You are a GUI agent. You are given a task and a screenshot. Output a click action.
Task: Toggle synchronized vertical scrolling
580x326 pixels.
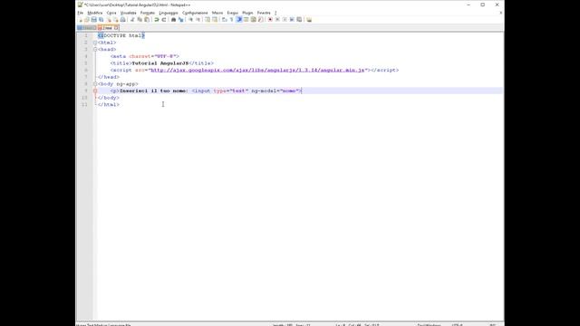pyautogui.click(x=208, y=20)
